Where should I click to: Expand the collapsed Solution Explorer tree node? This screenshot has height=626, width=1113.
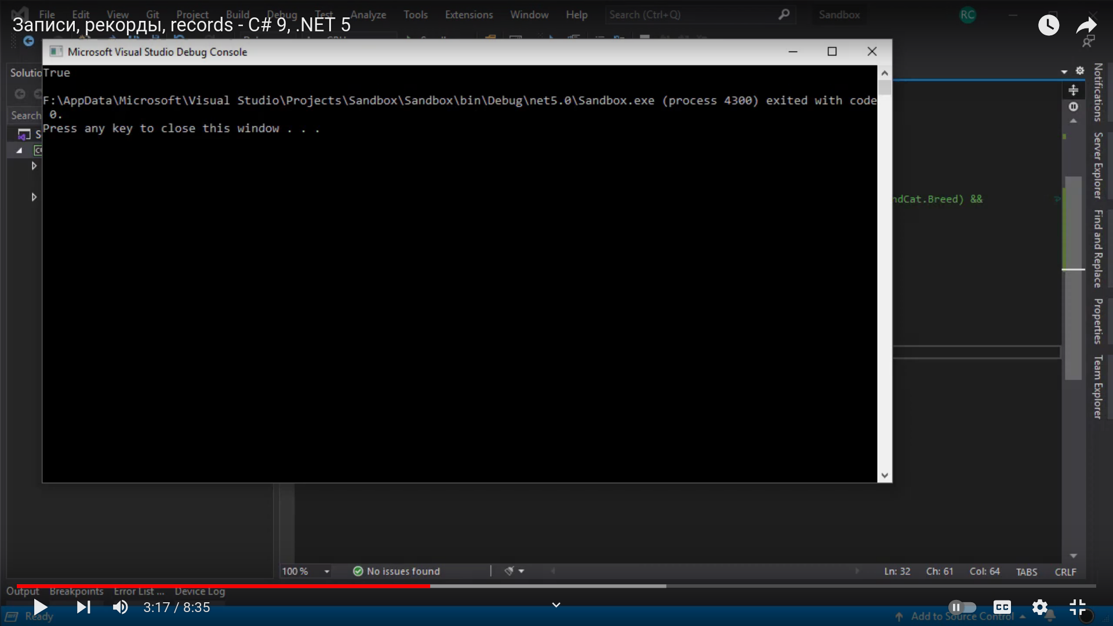click(34, 166)
